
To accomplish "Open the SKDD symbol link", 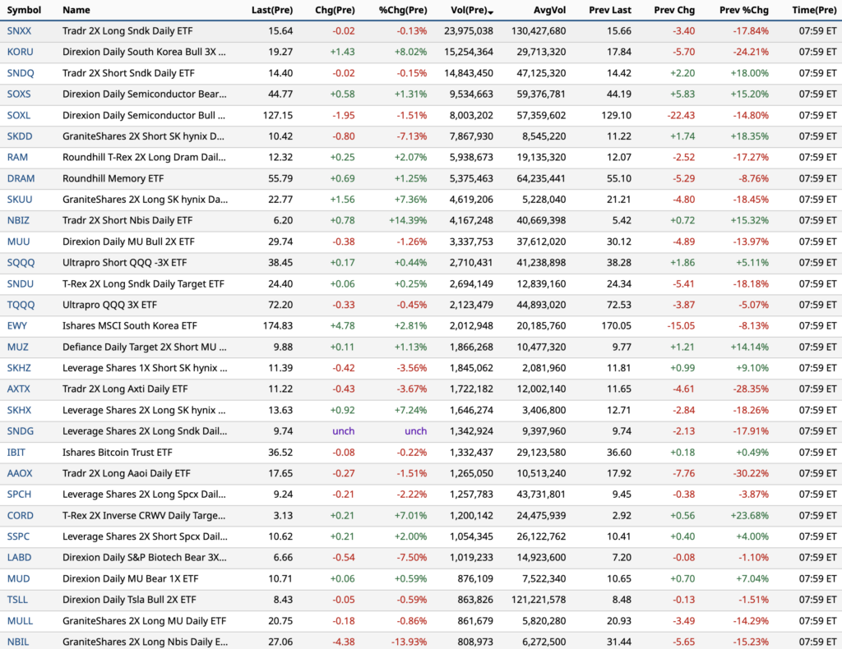I will tap(20, 136).
